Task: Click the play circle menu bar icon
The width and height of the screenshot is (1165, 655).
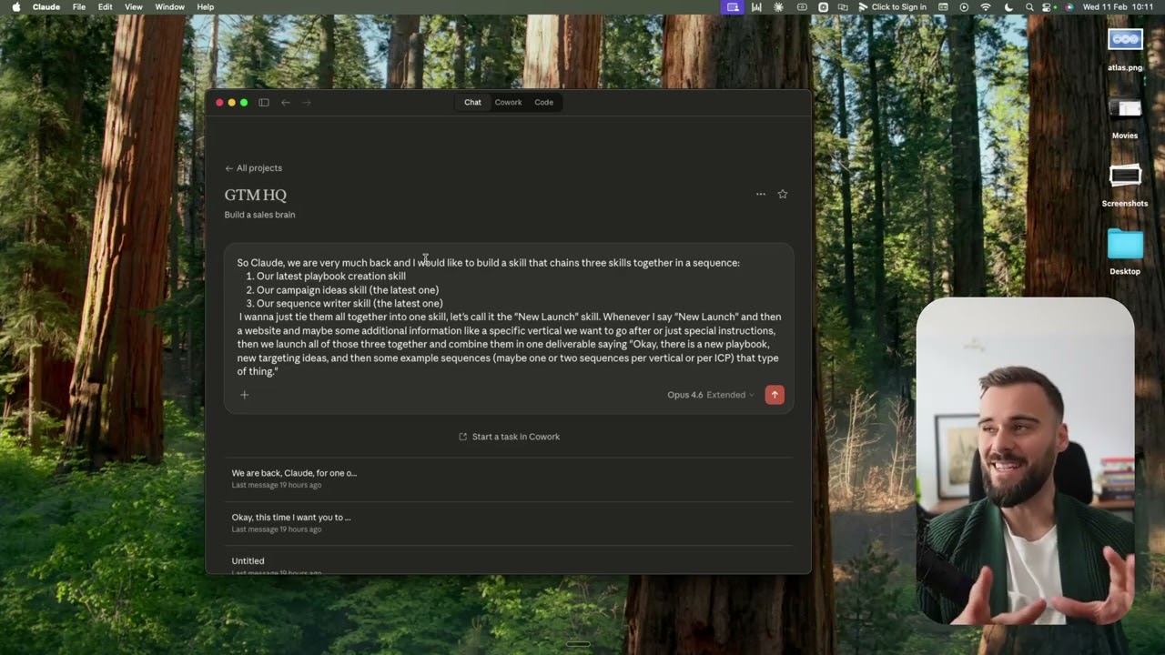Action: (964, 7)
